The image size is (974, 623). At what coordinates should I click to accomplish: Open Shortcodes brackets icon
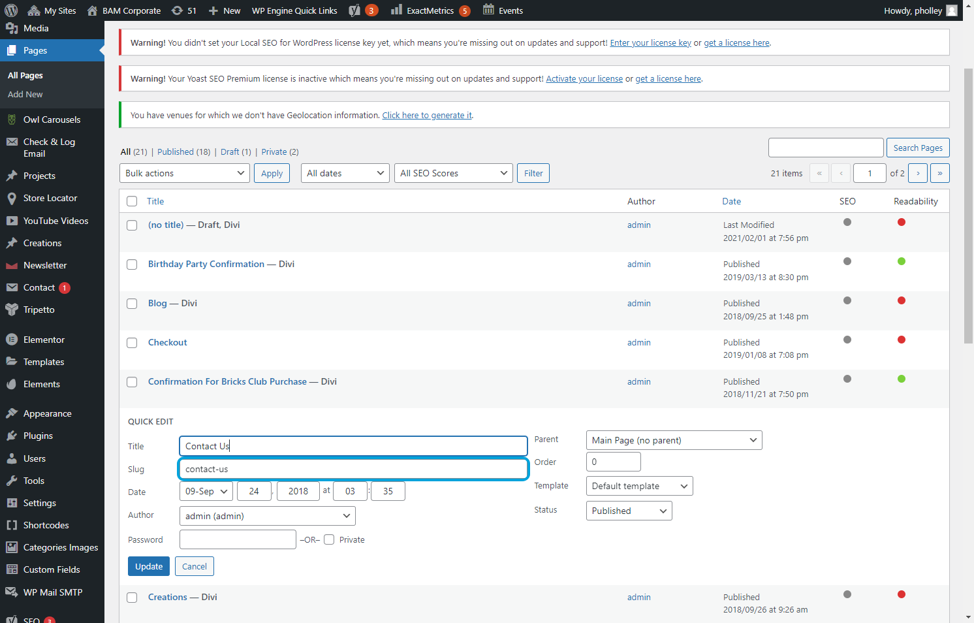click(x=12, y=525)
